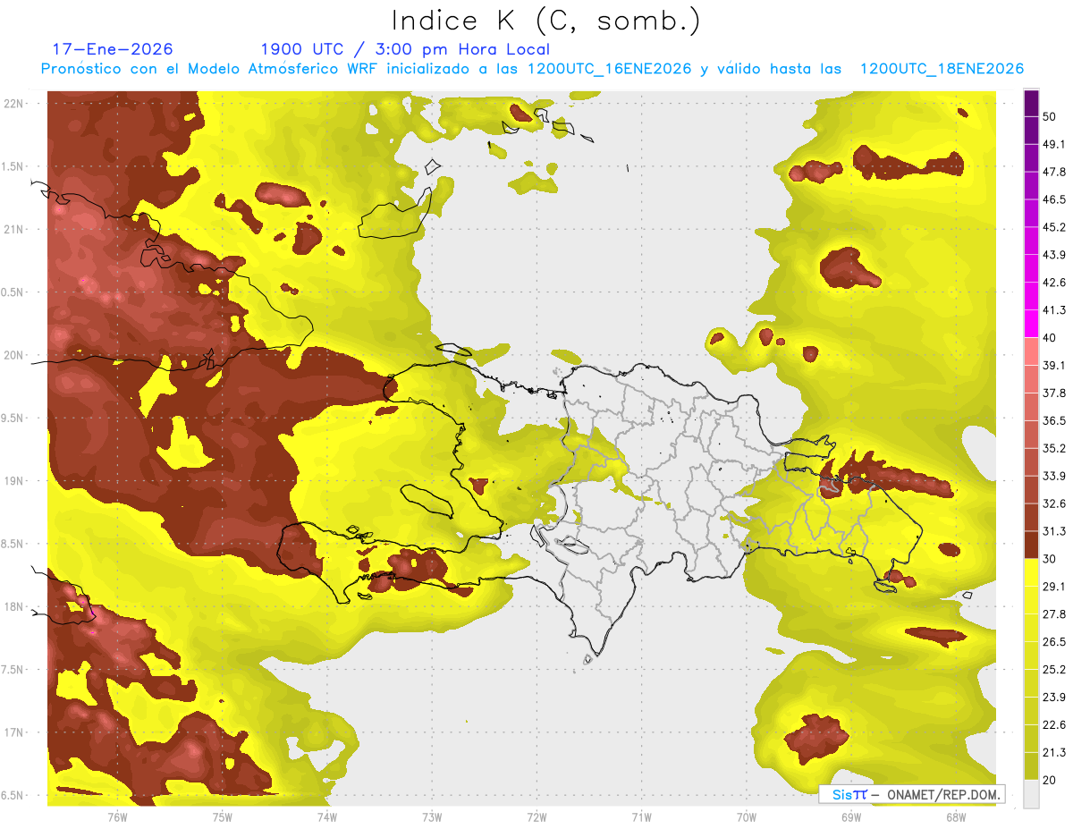Click the '33.9' value on the color scale
The width and height of the screenshot is (1073, 829).
point(1054,476)
